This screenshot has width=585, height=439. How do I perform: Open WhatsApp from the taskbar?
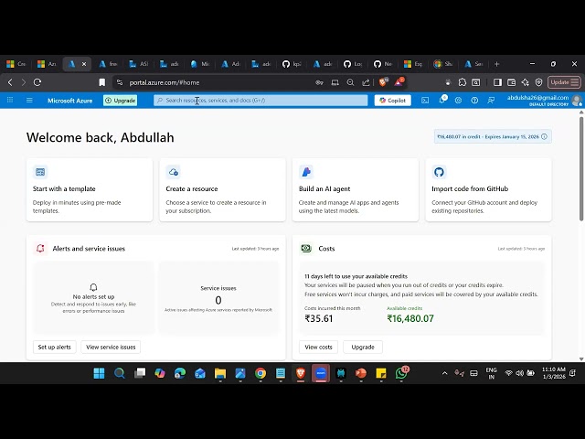tap(401, 373)
